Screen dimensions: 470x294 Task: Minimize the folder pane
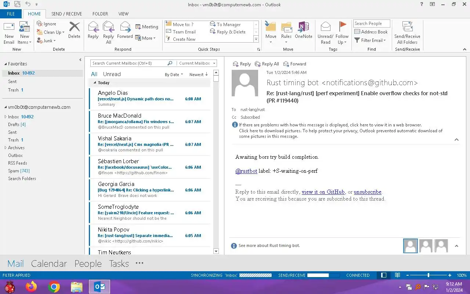pyautogui.click(x=80, y=60)
